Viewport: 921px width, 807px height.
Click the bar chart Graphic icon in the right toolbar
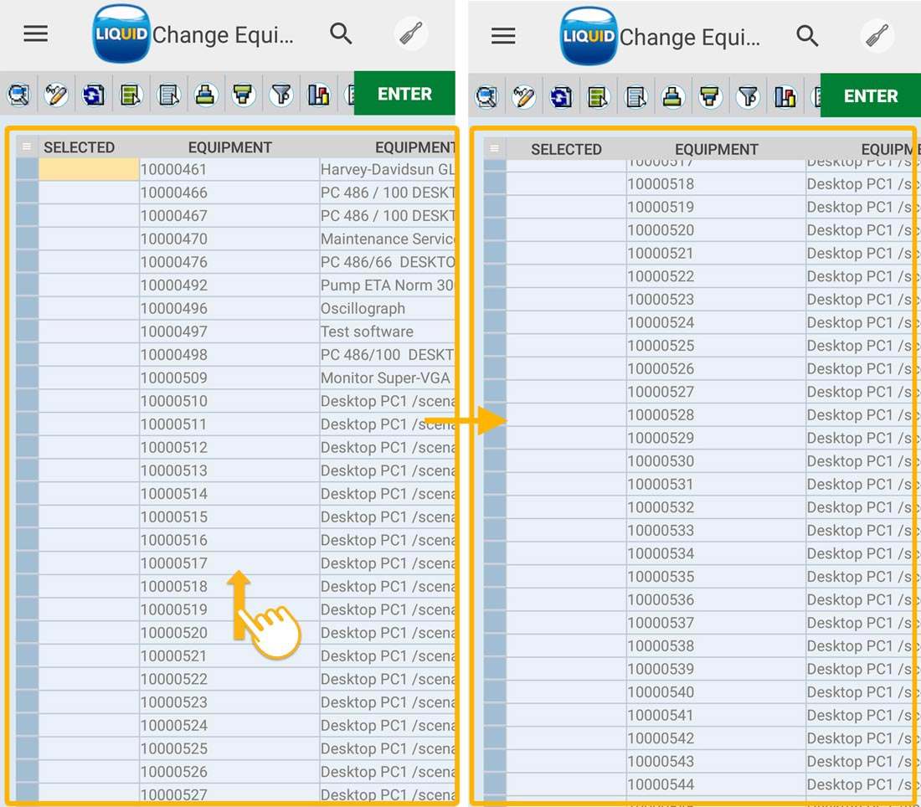tap(785, 97)
